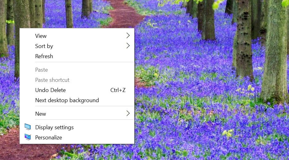
Task: Select Next desktop background
Action: click(67, 100)
